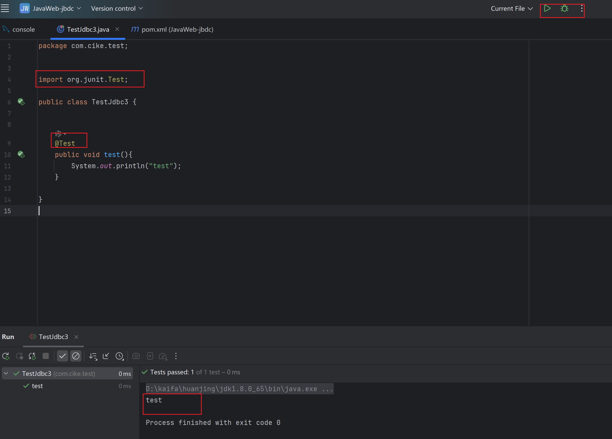The image size is (612, 439).
Task: Close the TestJdbc3.java editor tab
Action: (x=117, y=29)
